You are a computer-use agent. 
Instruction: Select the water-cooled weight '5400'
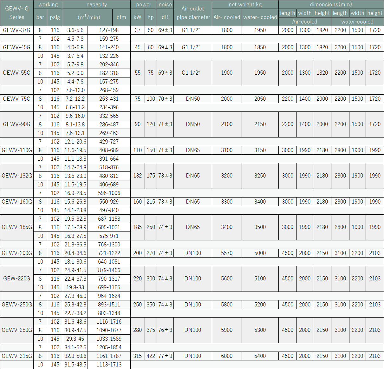260,356
